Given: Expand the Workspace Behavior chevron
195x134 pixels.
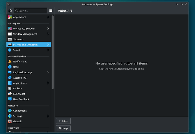Looking at the screenshot, I should point(48,29).
